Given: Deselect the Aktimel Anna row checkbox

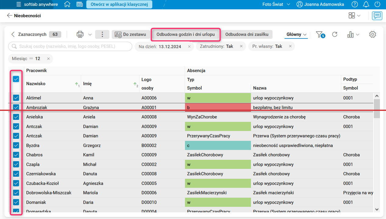Looking at the screenshot, I should [x=16, y=98].
